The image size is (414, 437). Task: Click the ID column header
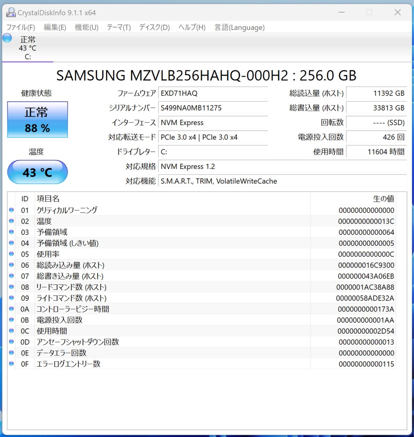click(x=25, y=199)
